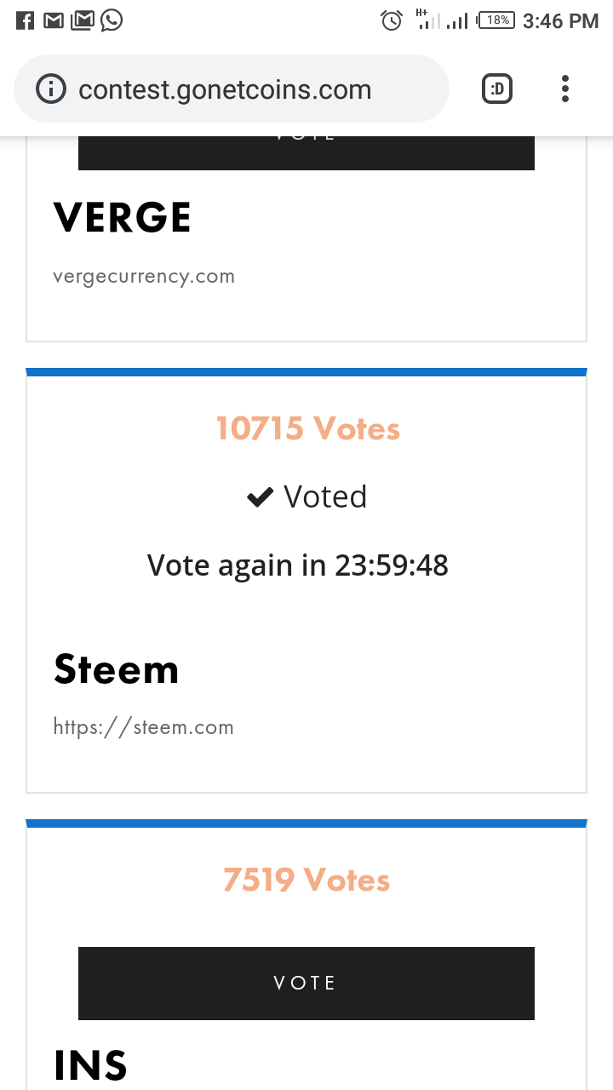Tap the alarm clock status icon
The height and width of the screenshot is (1090, 613).
coord(392,20)
